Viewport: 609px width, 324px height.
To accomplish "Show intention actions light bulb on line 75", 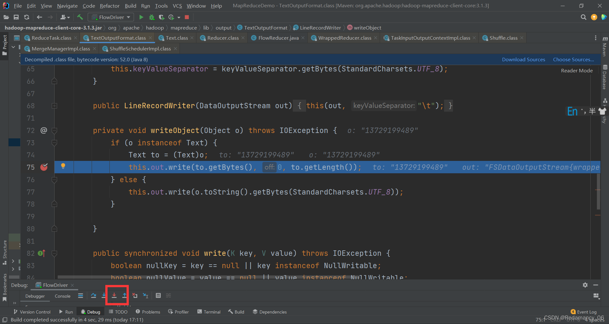I will click(63, 166).
